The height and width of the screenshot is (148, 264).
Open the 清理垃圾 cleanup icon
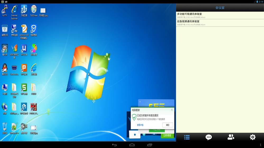(5, 30)
